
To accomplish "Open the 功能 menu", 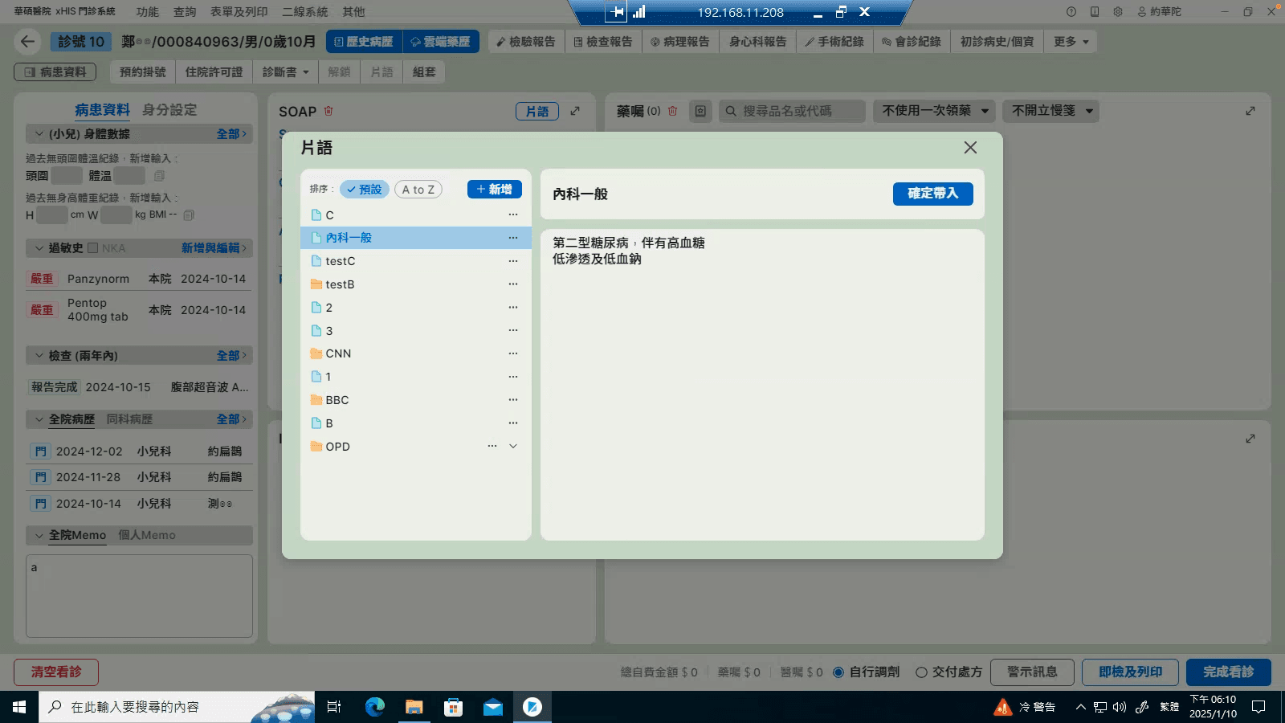I will pyautogui.click(x=148, y=12).
